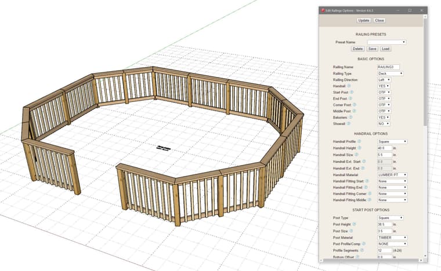The image size is (441, 271).
Task: Open the Handrail help icon in Basic Options
Action: pos(349,86)
